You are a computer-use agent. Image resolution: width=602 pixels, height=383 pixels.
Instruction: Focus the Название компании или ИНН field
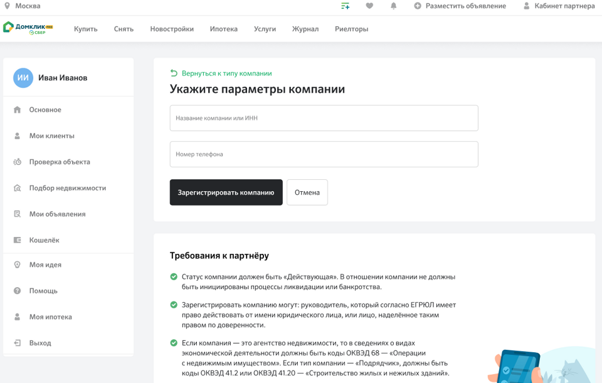point(324,118)
